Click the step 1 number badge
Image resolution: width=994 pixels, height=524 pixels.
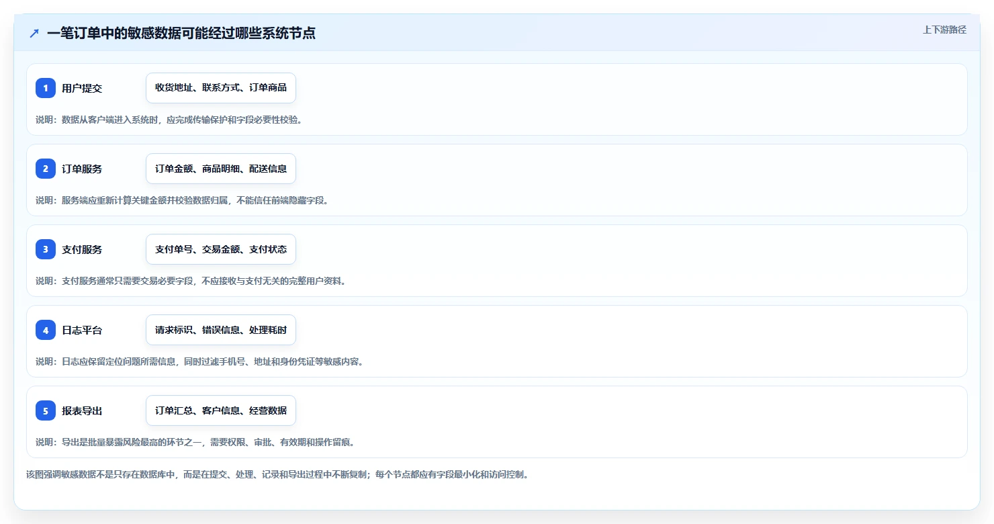46,88
